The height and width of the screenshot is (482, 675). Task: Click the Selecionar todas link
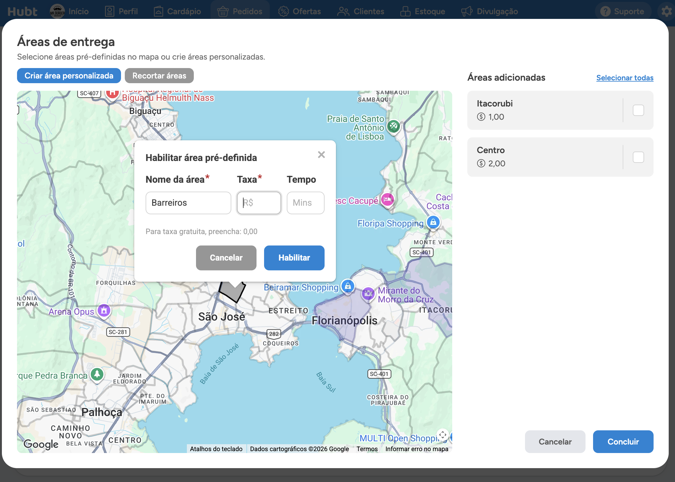[x=625, y=78]
